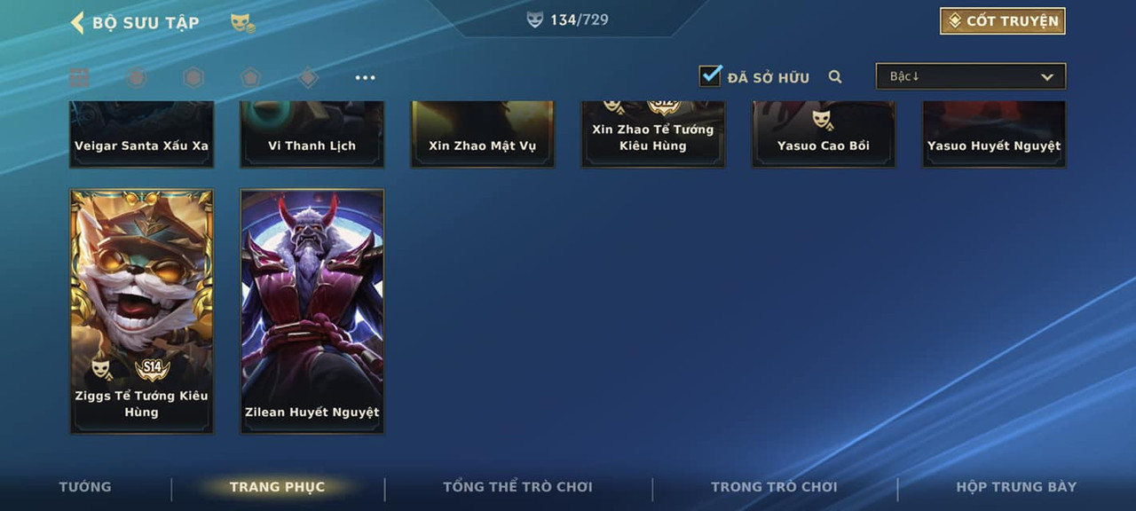The width and height of the screenshot is (1136, 511).
Task: Open the Bậc sort dropdown
Action: pyautogui.click(x=971, y=76)
